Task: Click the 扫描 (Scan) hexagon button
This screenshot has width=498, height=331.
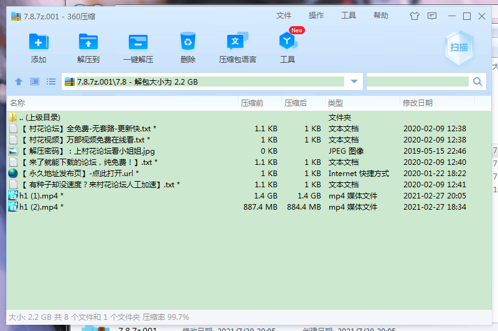Action: [460, 46]
